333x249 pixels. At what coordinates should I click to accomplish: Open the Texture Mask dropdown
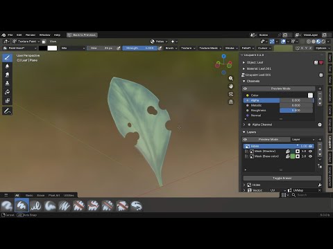pyautogui.click(x=210, y=48)
